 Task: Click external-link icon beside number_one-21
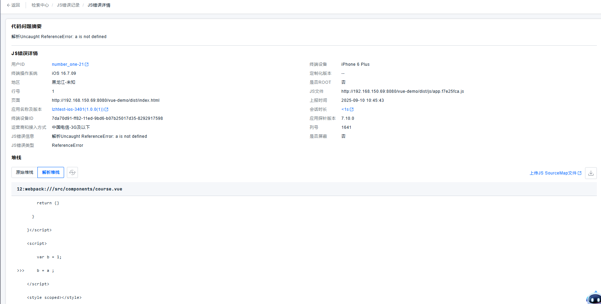click(87, 64)
